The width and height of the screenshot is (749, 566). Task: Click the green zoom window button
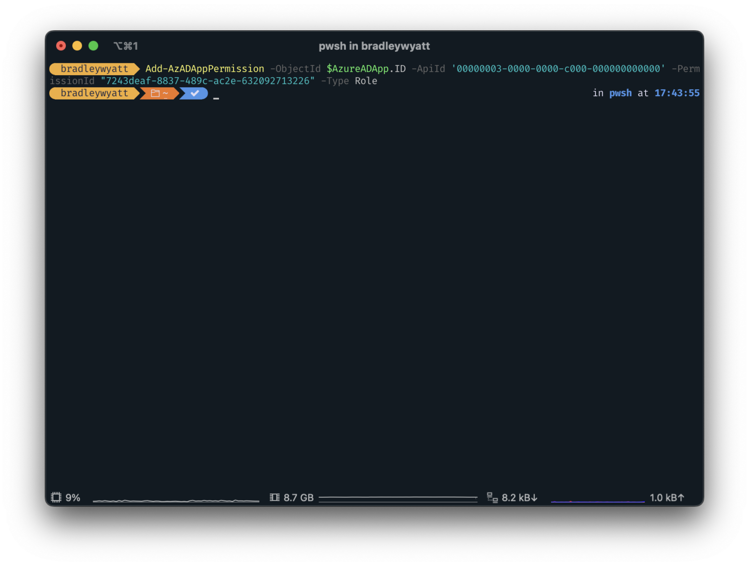tap(93, 46)
